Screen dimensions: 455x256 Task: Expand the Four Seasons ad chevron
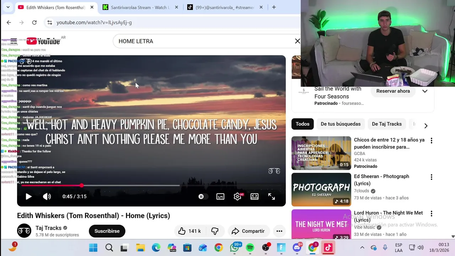pos(425,91)
